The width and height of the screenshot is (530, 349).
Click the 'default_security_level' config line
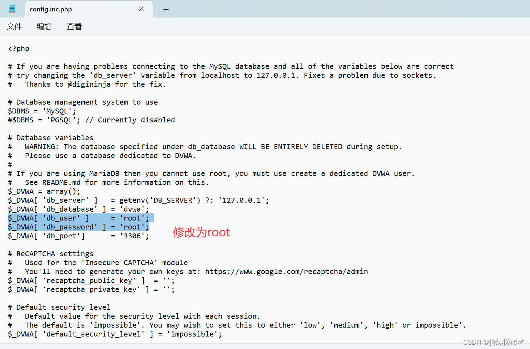[x=115, y=334]
